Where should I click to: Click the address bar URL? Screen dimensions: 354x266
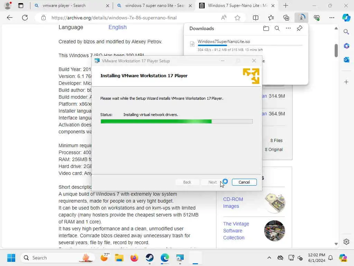114,18
